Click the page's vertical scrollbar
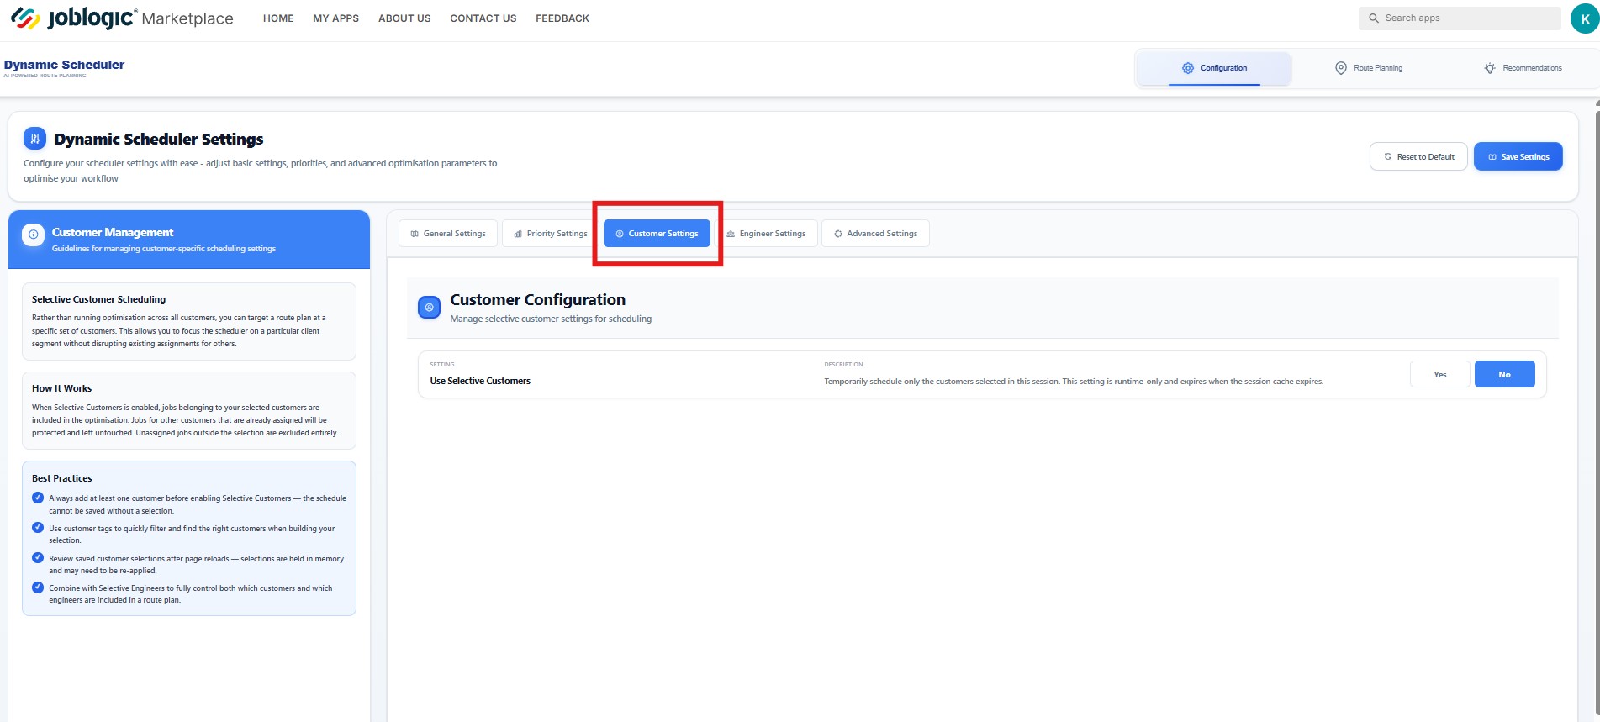This screenshot has width=1600, height=722. click(x=1597, y=410)
